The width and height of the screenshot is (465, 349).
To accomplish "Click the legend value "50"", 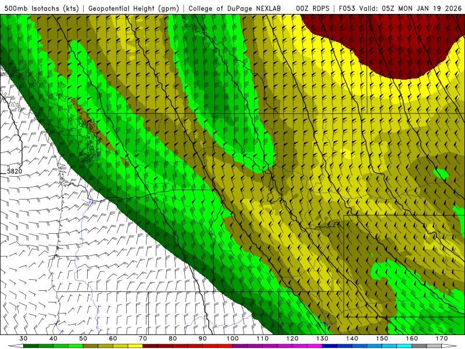I will (83, 339).
